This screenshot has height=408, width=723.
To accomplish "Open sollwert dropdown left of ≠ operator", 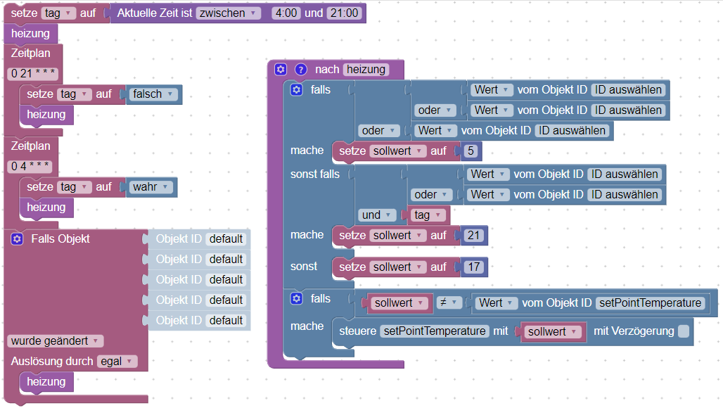I will [x=399, y=303].
